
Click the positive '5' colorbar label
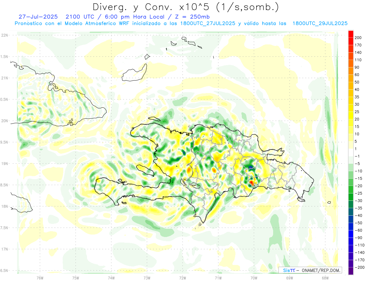click(356, 141)
